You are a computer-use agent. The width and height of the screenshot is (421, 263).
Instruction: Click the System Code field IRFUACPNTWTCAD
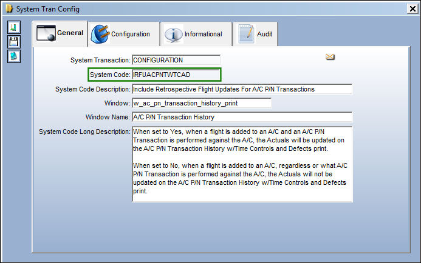click(176, 75)
